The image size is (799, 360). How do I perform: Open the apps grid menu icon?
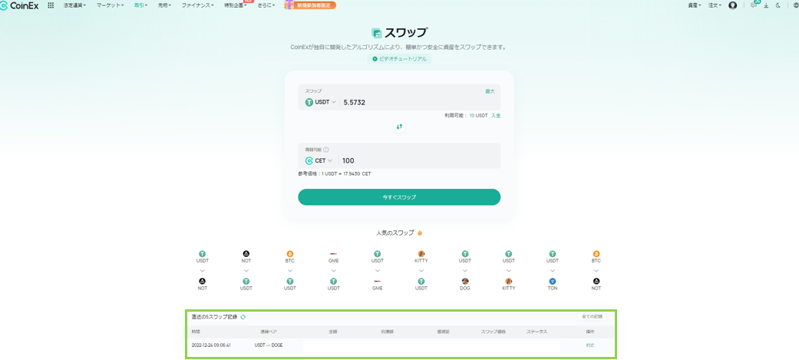[51, 5]
